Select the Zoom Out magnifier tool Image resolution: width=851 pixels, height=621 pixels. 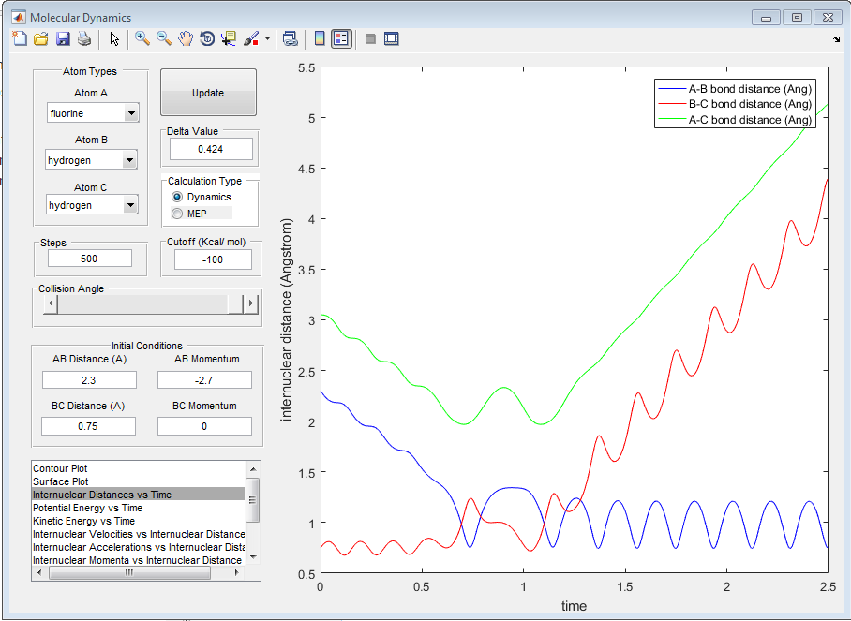coord(164,38)
